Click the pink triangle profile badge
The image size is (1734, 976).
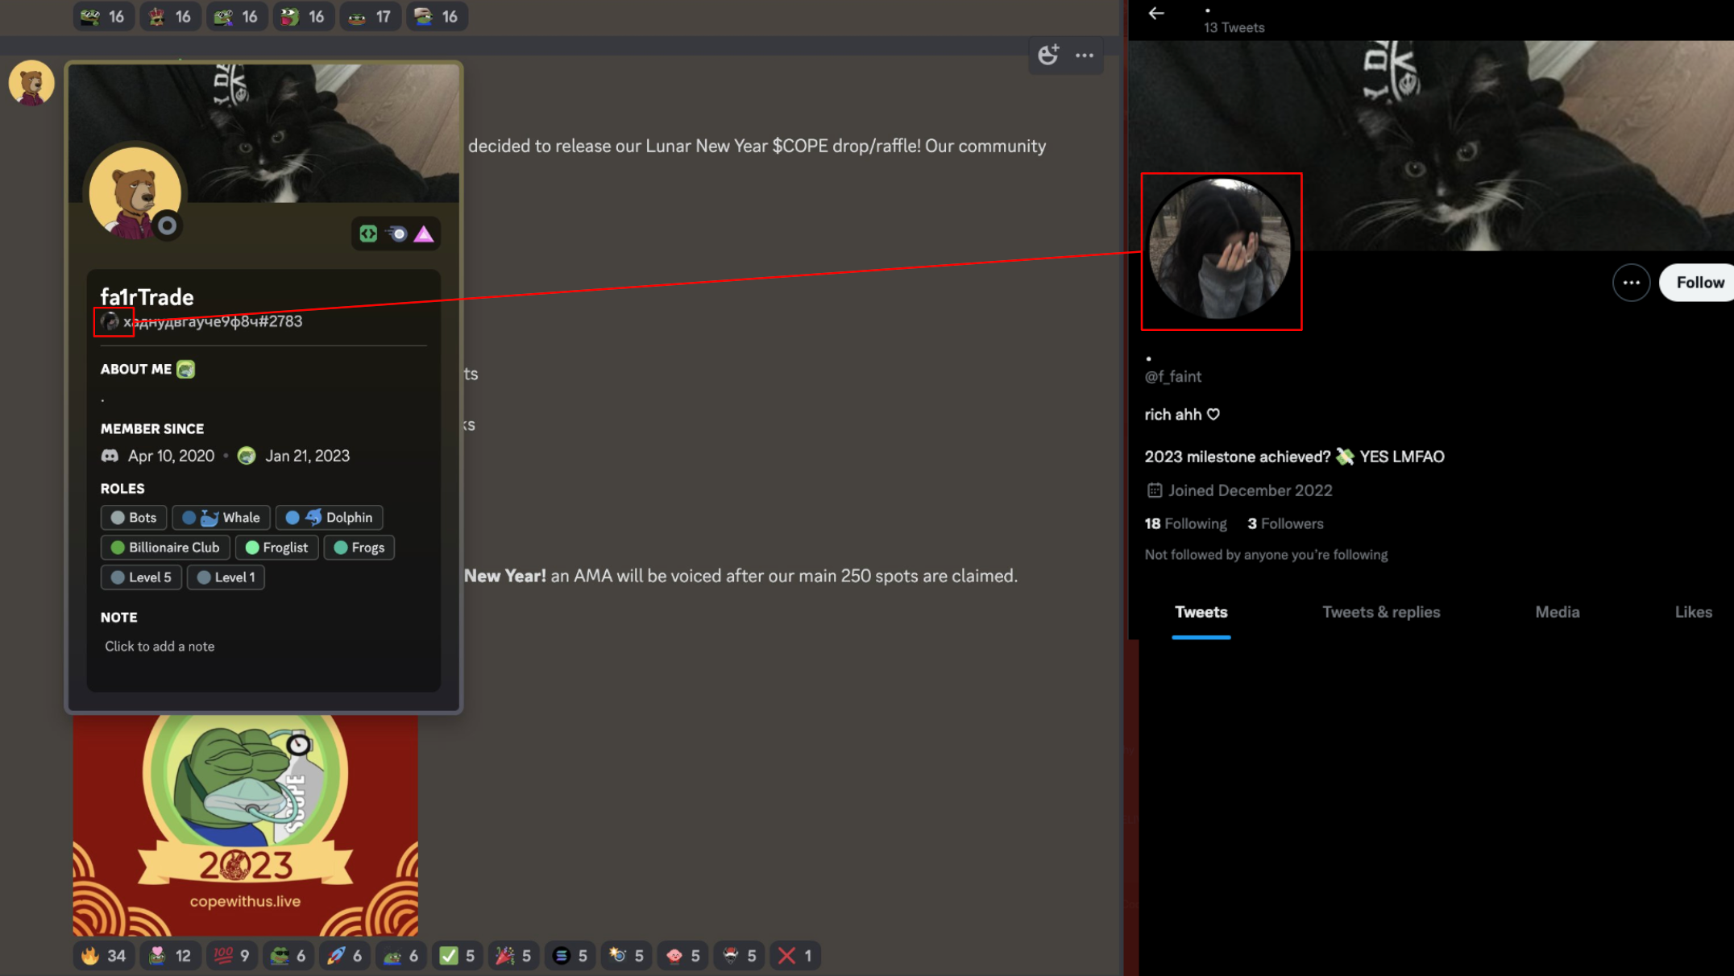pyautogui.click(x=424, y=234)
